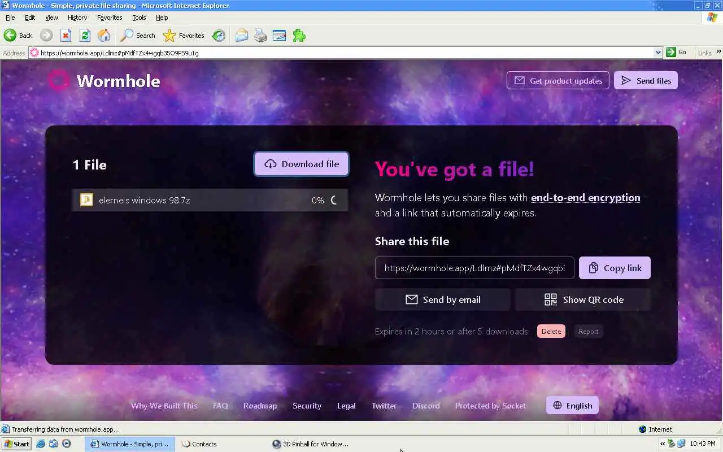Screen dimensions: 723x452
Task: Open Favorites star toolbar button
Action: pos(184,35)
